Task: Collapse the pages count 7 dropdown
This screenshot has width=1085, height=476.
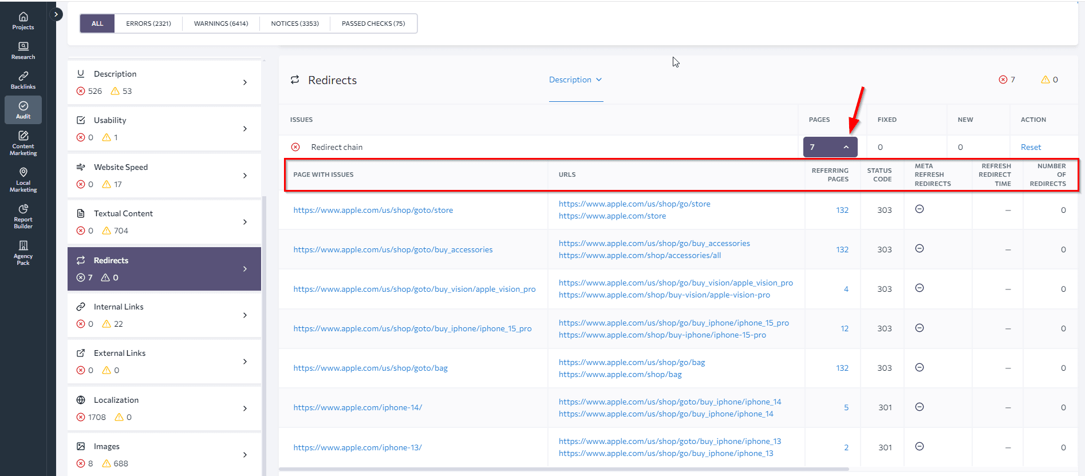Action: [830, 147]
